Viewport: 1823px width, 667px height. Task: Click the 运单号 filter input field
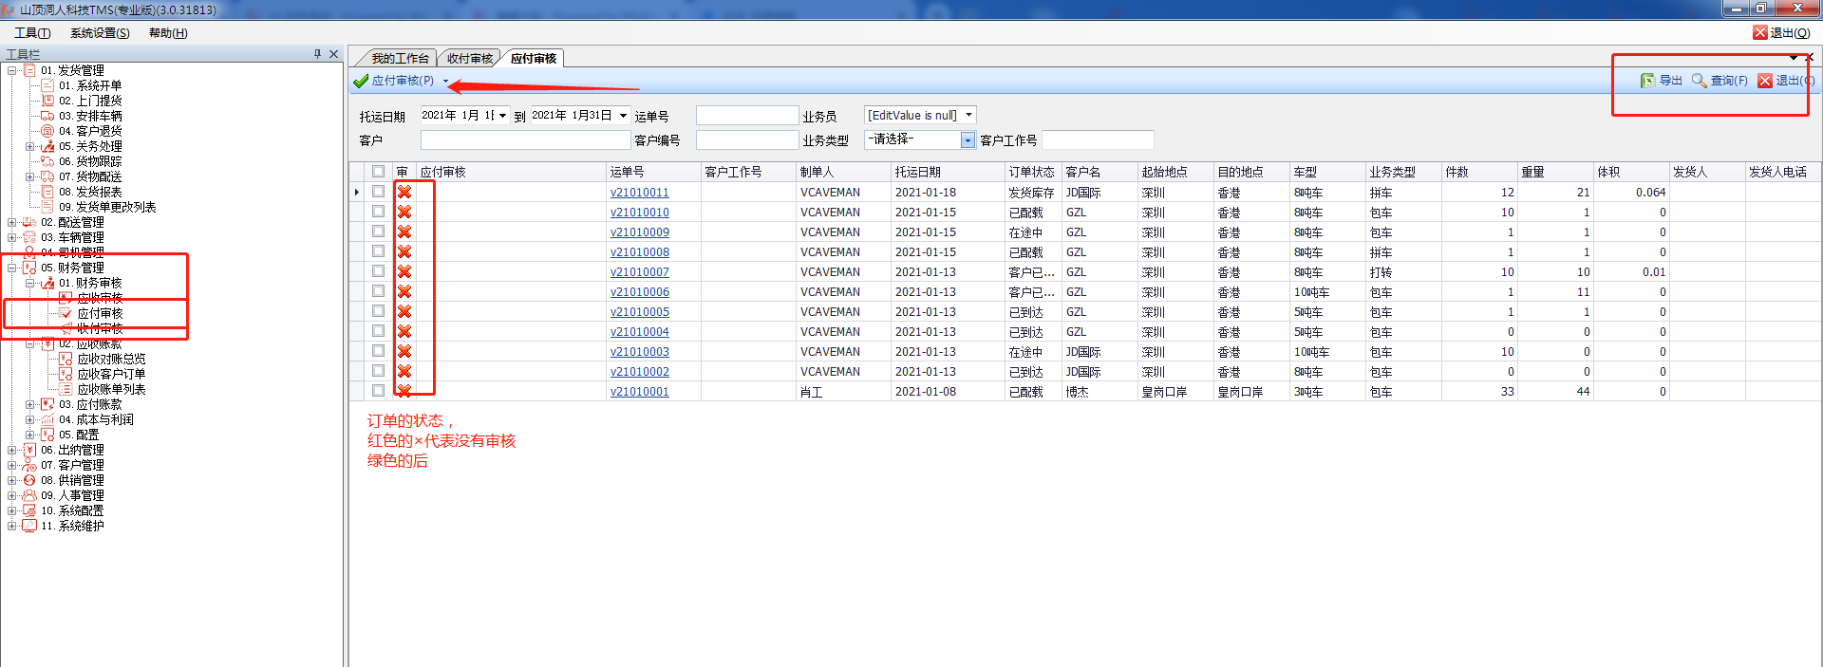[746, 116]
